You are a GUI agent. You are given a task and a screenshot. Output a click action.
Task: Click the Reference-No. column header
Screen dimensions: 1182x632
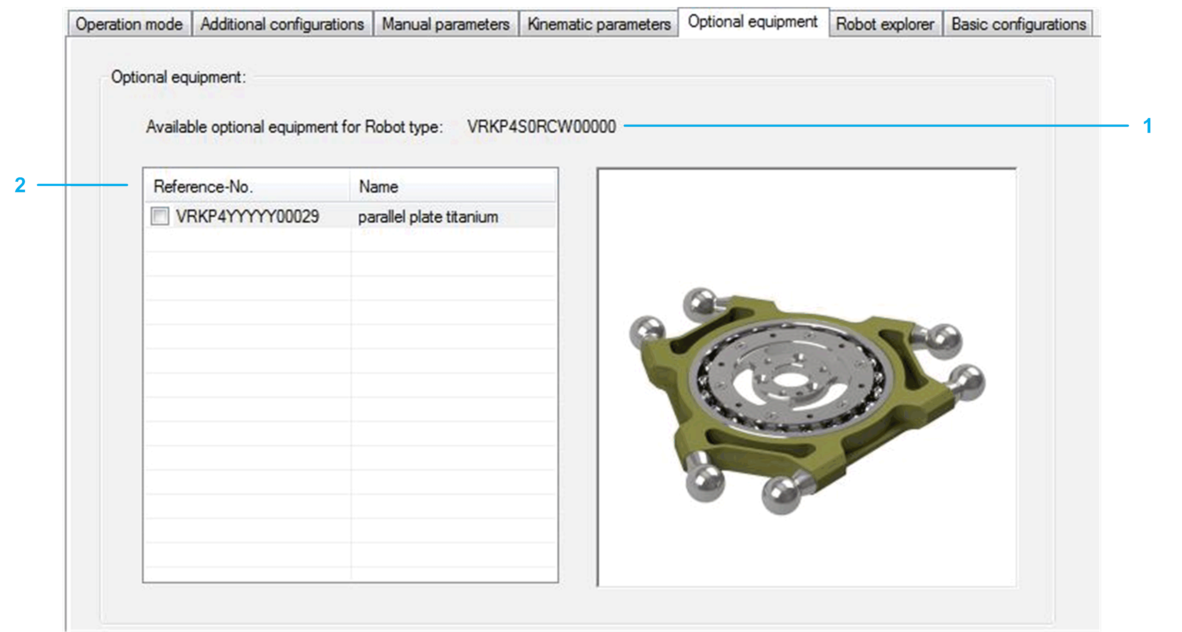tap(203, 187)
